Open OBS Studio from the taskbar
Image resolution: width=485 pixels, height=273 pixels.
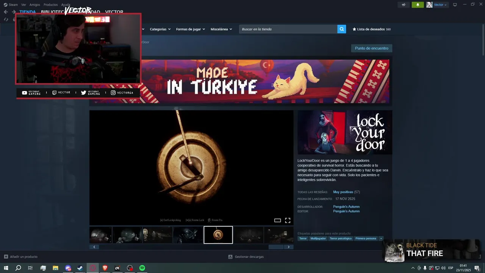pyautogui.click(x=130, y=268)
